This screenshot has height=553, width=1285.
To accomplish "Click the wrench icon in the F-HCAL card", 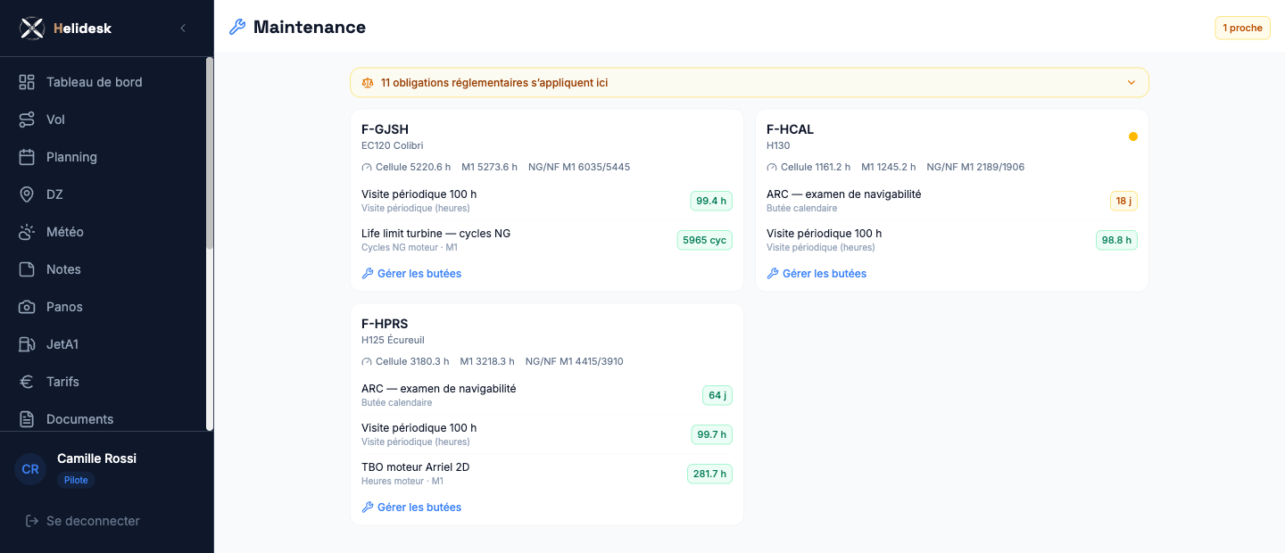I will [772, 274].
